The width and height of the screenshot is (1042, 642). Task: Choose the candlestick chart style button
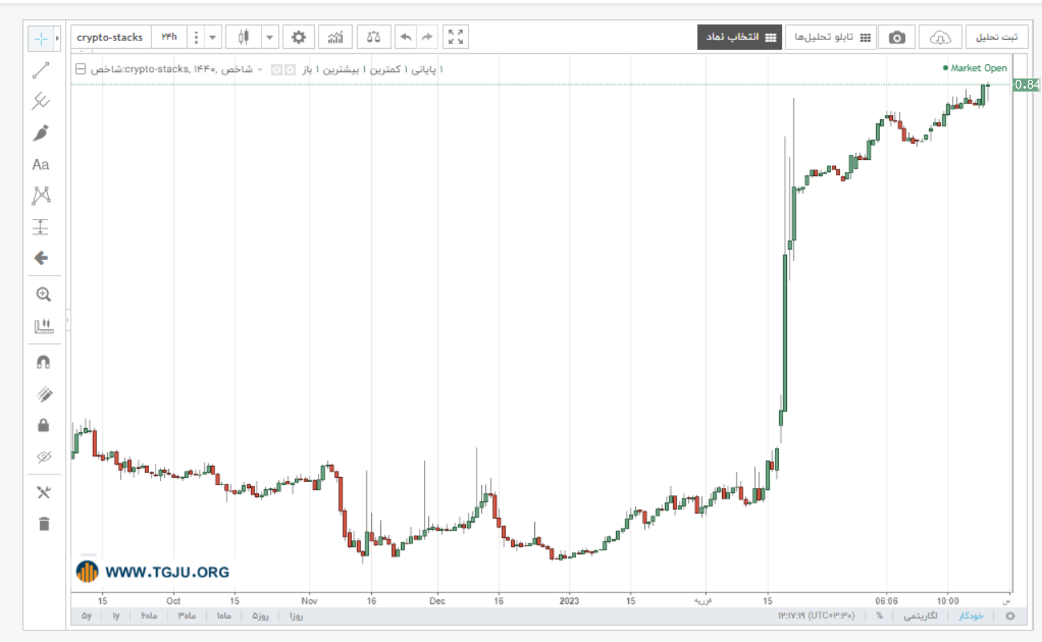[x=243, y=37]
